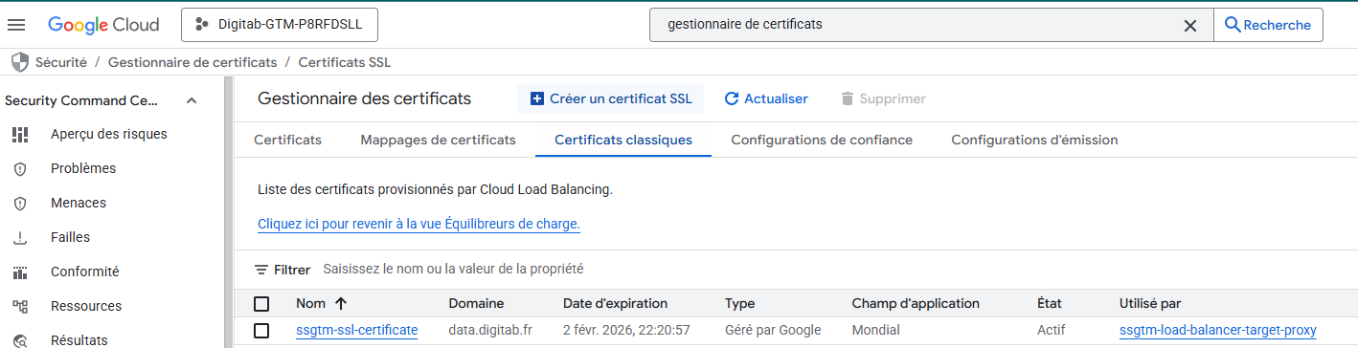Screen dimensions: 1358x348
Task: Click the Type column header
Action: coord(739,303)
